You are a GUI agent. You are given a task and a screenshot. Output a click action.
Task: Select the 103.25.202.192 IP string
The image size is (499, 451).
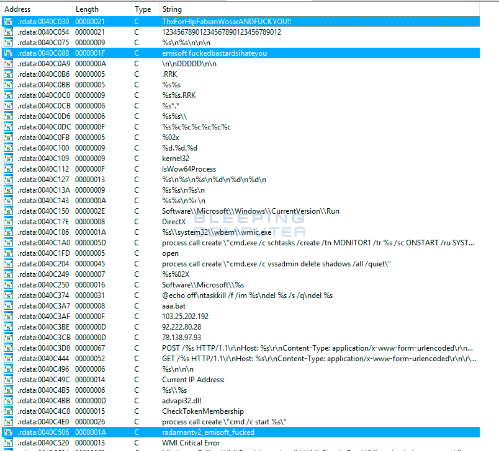[185, 317]
